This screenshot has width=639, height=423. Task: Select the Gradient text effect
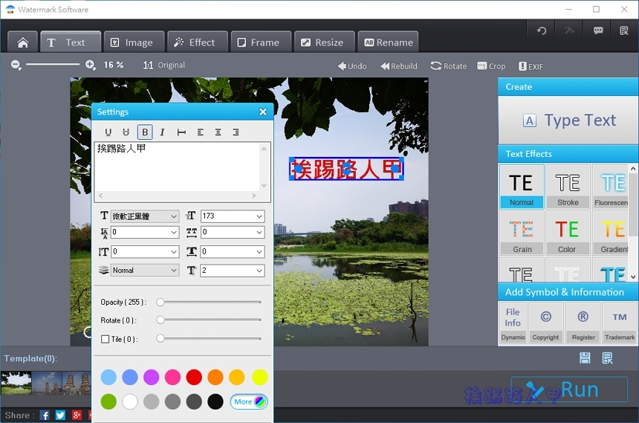pos(611,233)
